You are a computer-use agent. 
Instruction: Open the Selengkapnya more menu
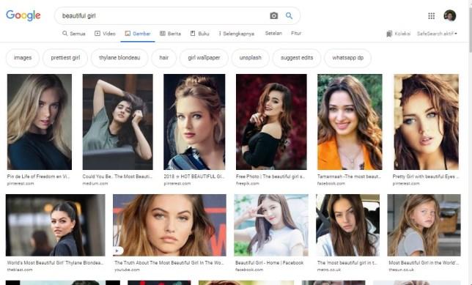point(236,34)
